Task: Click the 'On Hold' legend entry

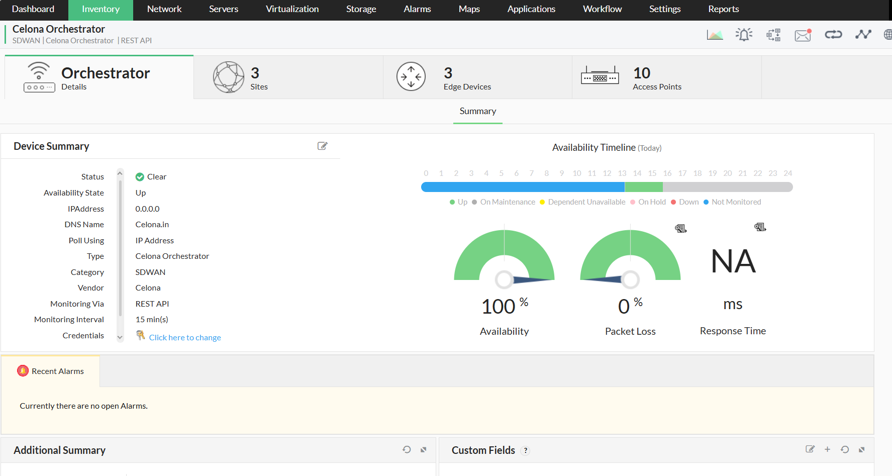Action: click(x=648, y=202)
